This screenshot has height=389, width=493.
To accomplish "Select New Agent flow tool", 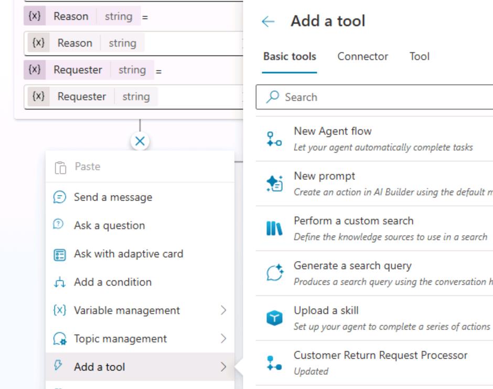I will [x=374, y=139].
